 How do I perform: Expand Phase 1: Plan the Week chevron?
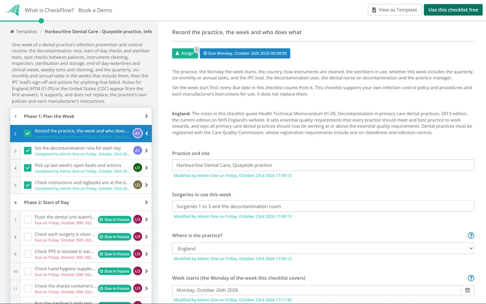point(147,116)
